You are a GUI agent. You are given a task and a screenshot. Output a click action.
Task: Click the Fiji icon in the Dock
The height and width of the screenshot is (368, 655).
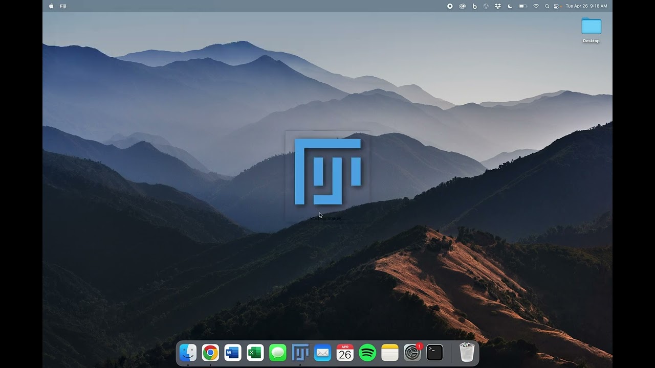300,353
